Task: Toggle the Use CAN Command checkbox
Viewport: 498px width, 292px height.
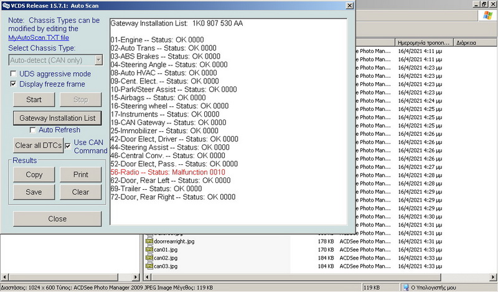Action: click(68, 146)
